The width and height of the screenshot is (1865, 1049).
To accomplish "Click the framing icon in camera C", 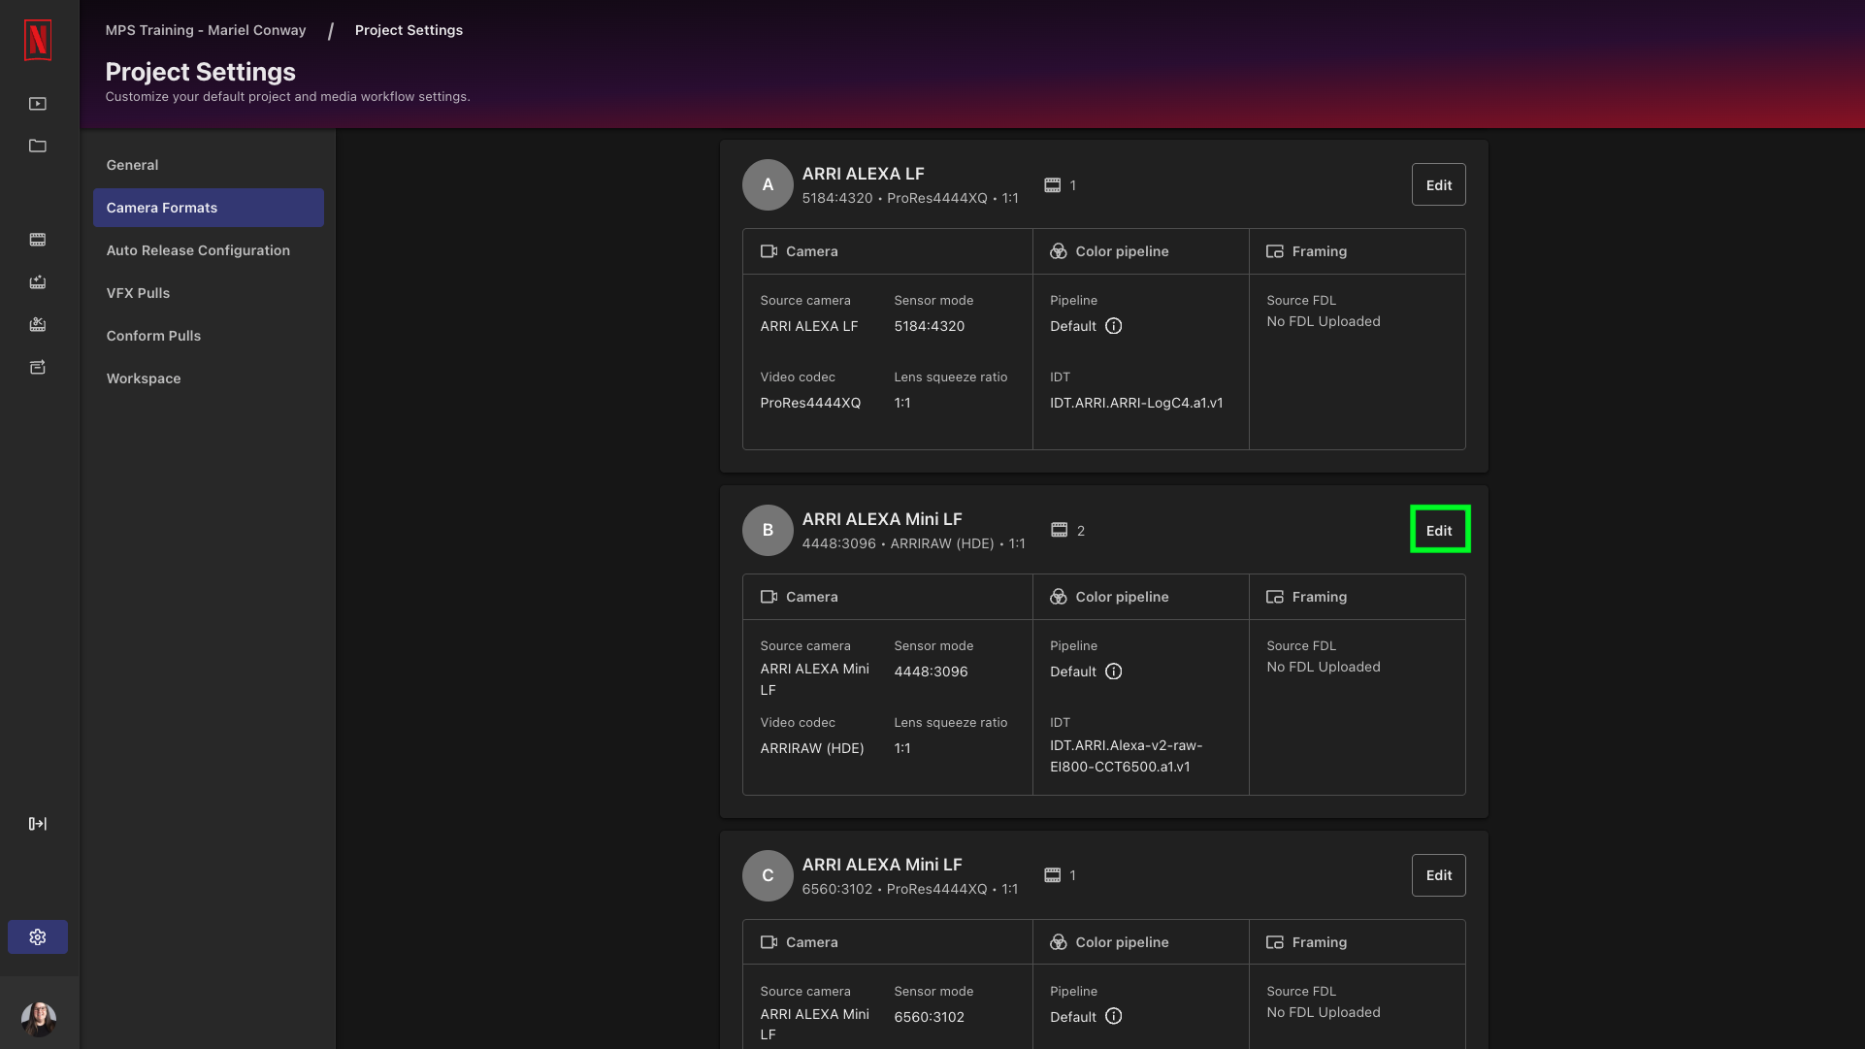I will pyautogui.click(x=1275, y=942).
